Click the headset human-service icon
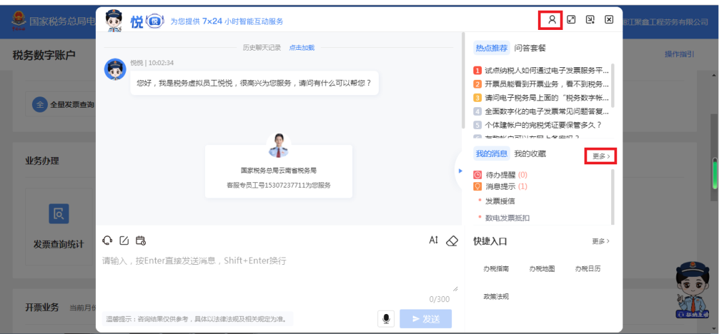The image size is (719, 334). pyautogui.click(x=107, y=240)
